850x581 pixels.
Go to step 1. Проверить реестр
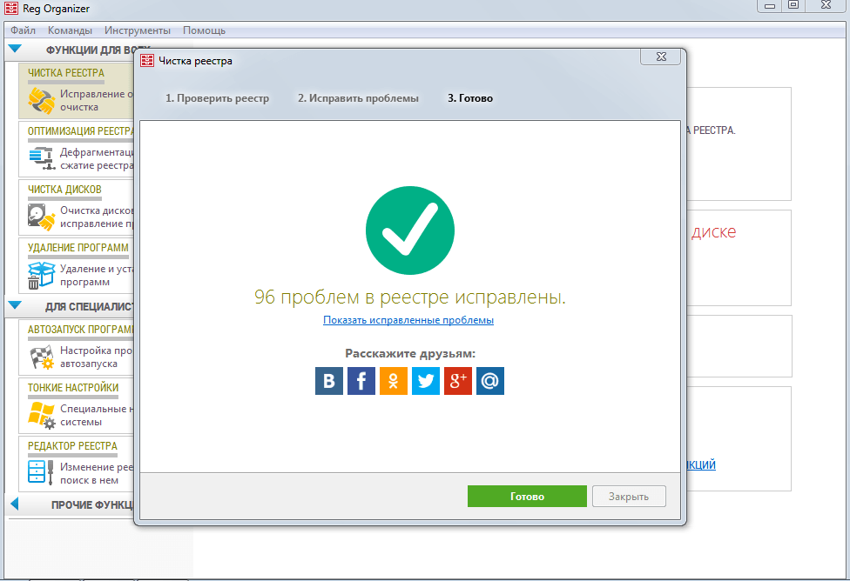tap(218, 98)
